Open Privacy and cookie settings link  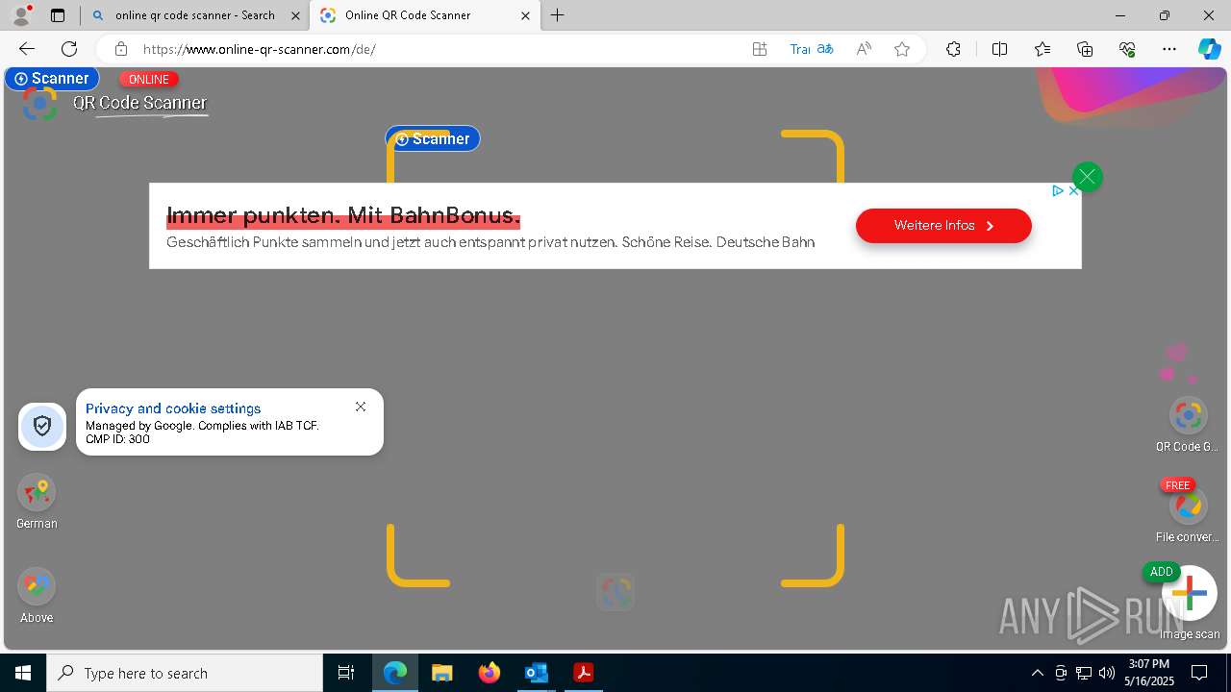point(173,408)
